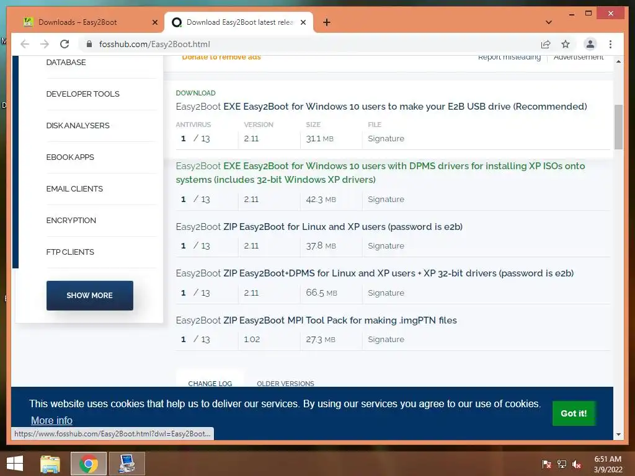Open DATABASE category in sidebar
The height and width of the screenshot is (476, 635).
pos(66,63)
